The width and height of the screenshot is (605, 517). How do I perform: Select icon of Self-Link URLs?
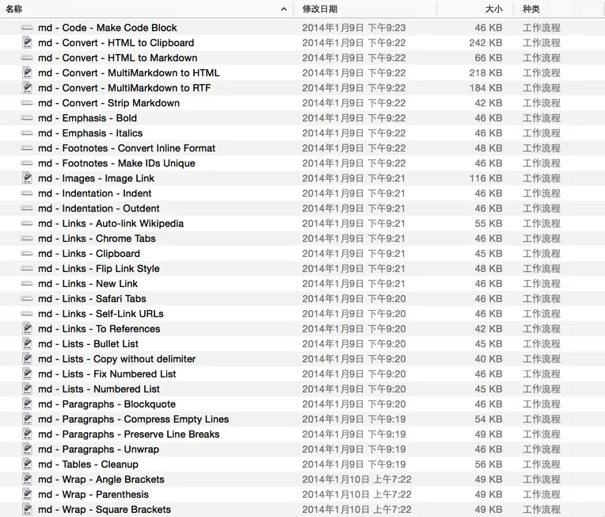(x=27, y=314)
